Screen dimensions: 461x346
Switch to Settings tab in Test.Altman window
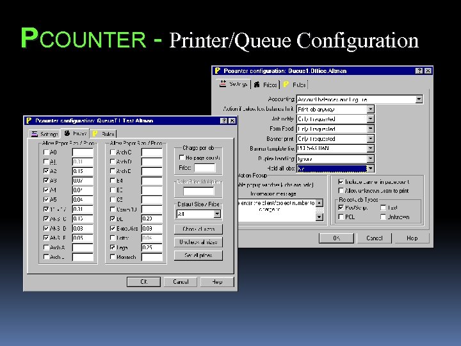click(x=44, y=134)
